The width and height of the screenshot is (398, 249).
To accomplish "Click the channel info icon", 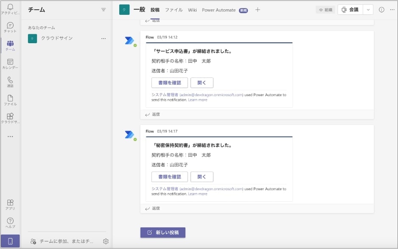I will (381, 10).
